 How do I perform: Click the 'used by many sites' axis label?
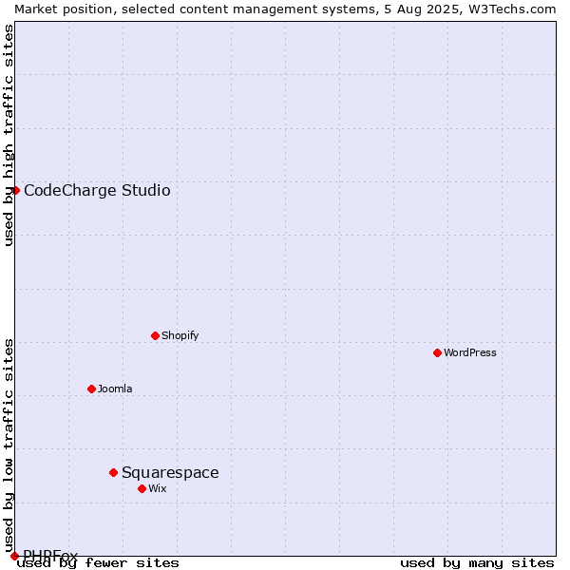click(x=477, y=563)
